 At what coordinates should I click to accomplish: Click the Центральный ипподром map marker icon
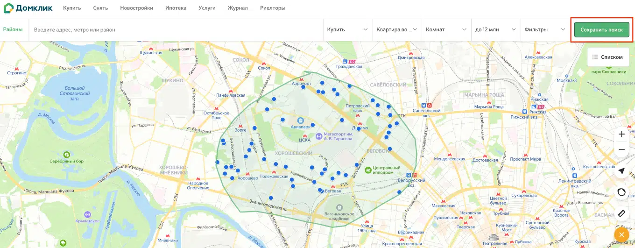[368, 170]
